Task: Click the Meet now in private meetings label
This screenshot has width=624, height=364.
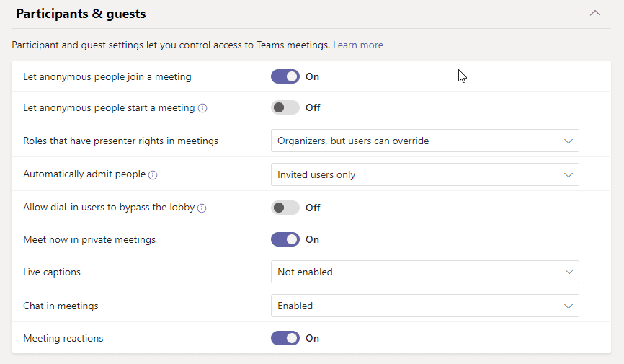Action: pos(89,239)
